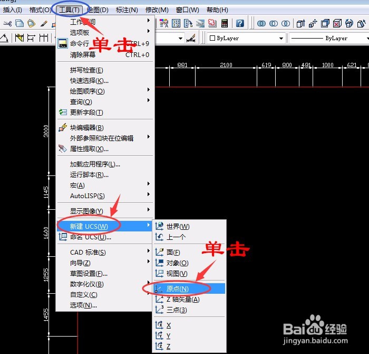Expand the 选项板 submenu
This screenshot has width=369, height=354.
[105, 32]
